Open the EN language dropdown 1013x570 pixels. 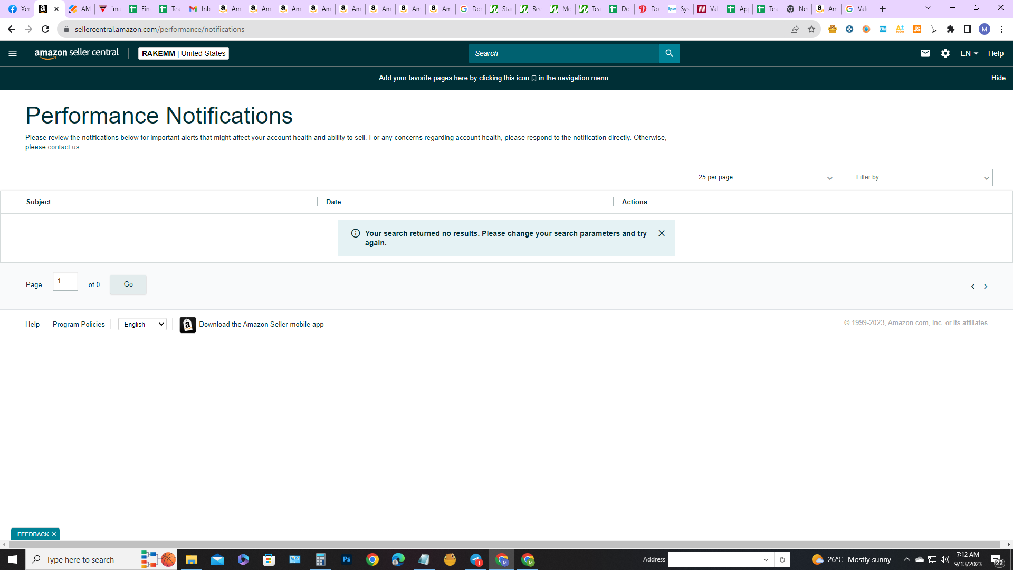pos(969,53)
